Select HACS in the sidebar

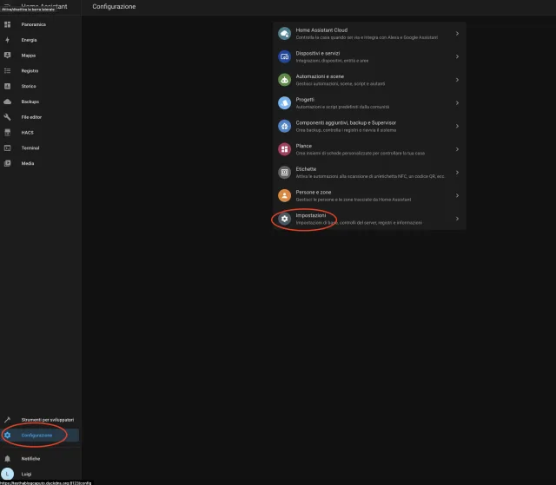point(27,133)
